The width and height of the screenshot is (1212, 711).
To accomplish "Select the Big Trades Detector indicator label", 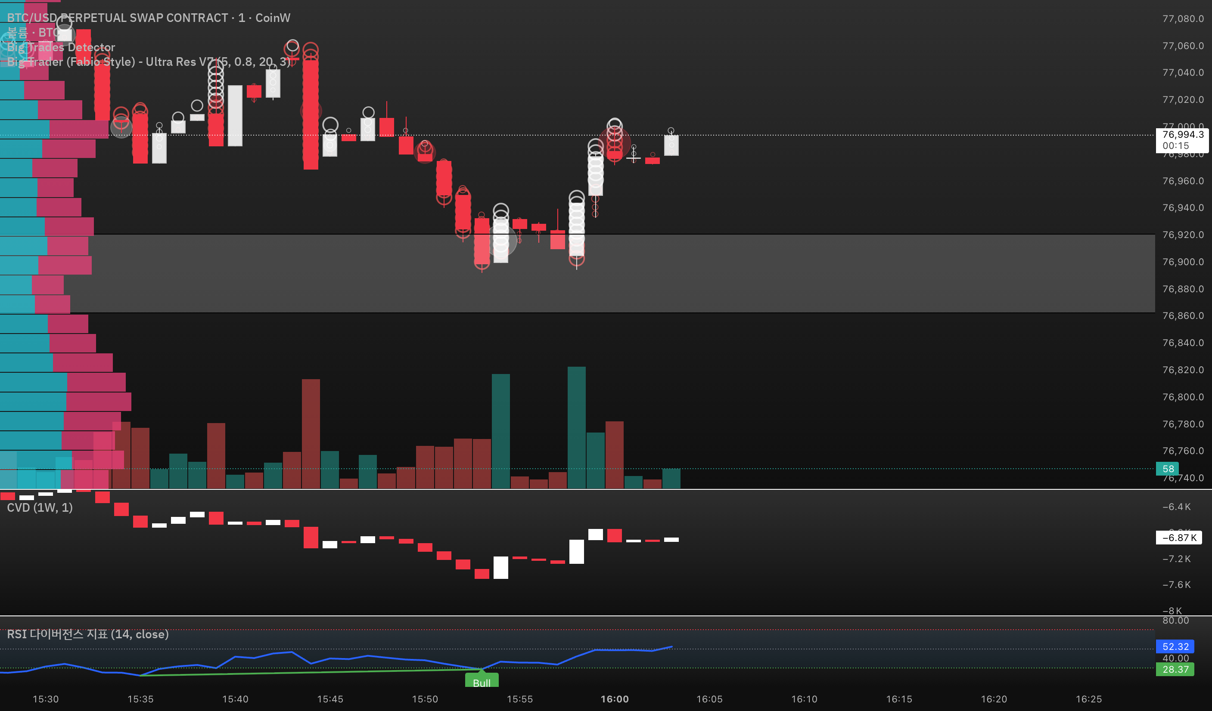I will coord(61,47).
